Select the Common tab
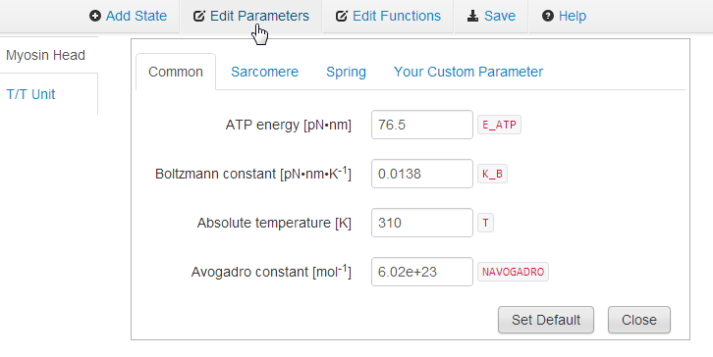Image resolution: width=713 pixels, height=357 pixels. tap(176, 72)
